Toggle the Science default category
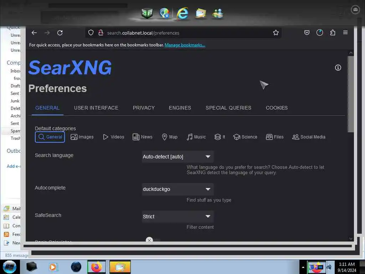 click(245, 137)
